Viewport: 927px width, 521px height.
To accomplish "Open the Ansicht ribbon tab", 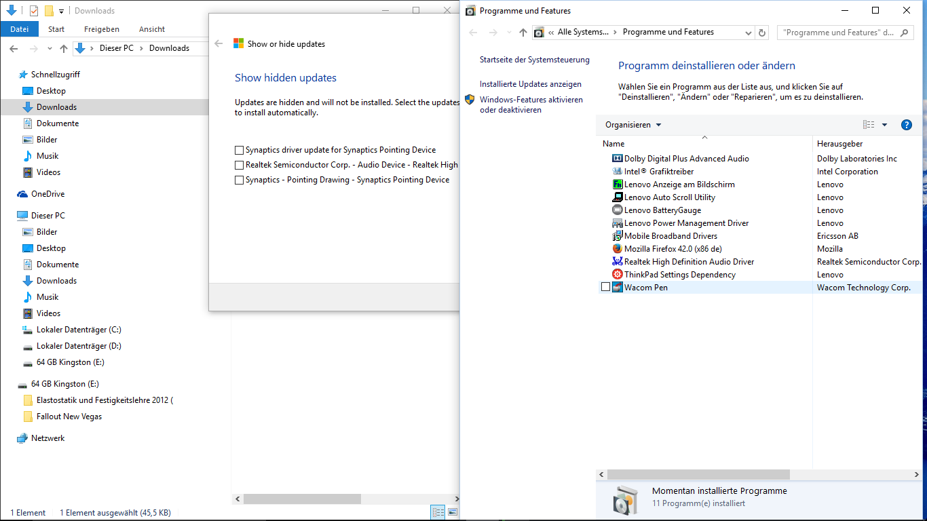I will (x=152, y=29).
